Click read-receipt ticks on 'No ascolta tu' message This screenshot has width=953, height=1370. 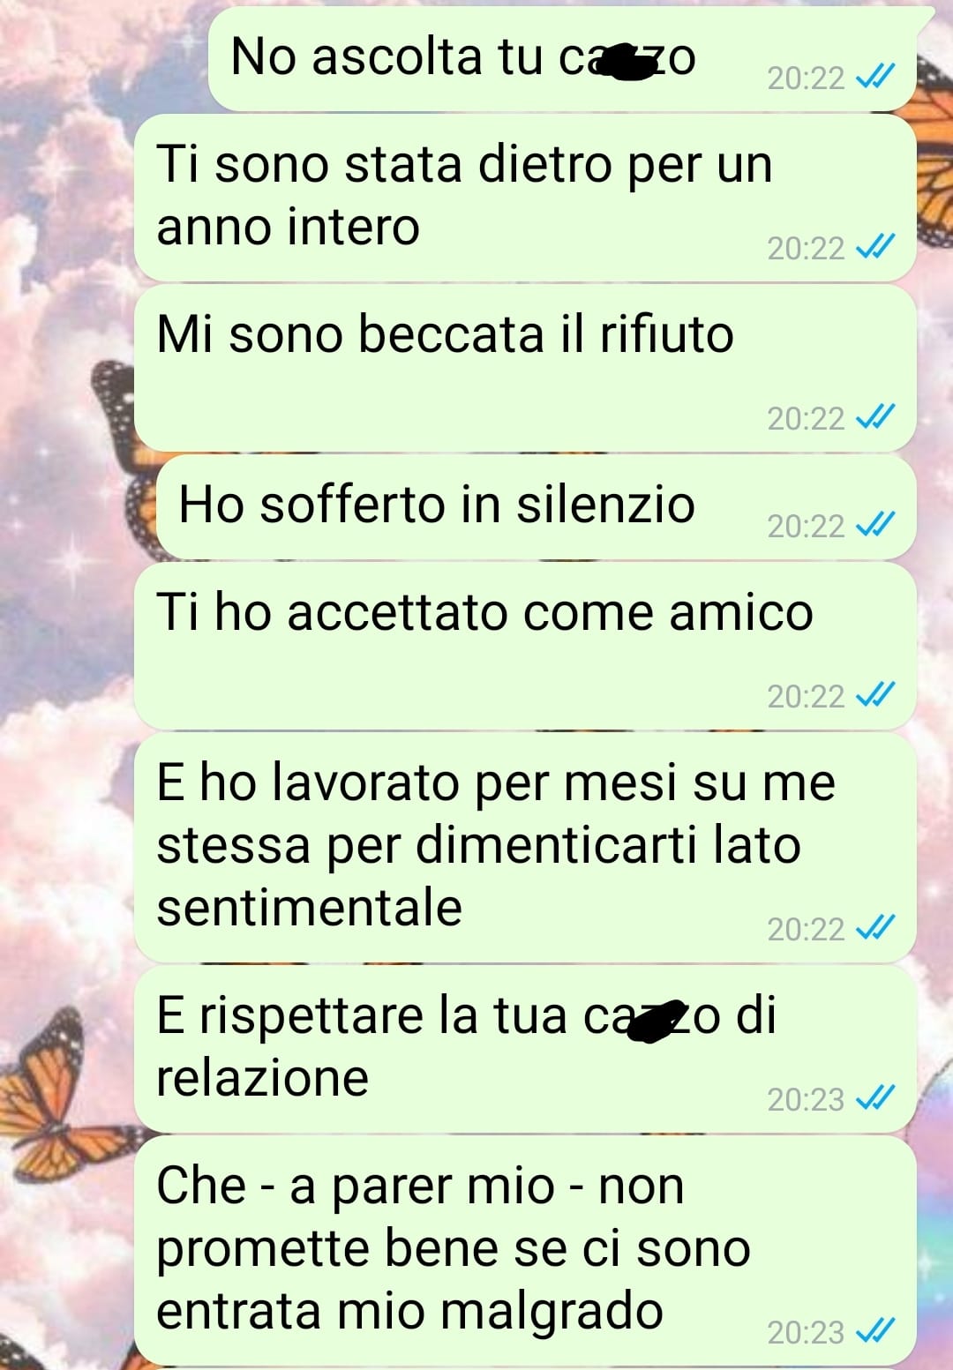click(876, 78)
